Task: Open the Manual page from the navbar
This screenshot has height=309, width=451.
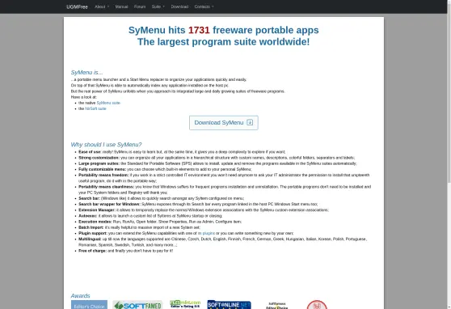Action: [121, 6]
